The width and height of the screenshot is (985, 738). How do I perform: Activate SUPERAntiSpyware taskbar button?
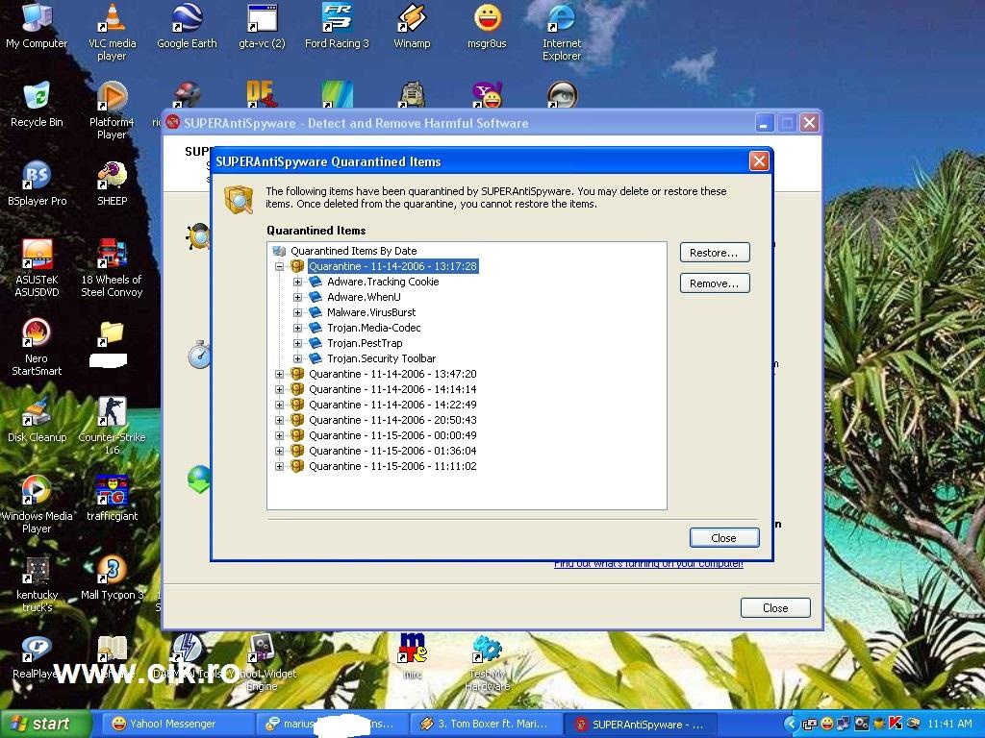(x=640, y=724)
